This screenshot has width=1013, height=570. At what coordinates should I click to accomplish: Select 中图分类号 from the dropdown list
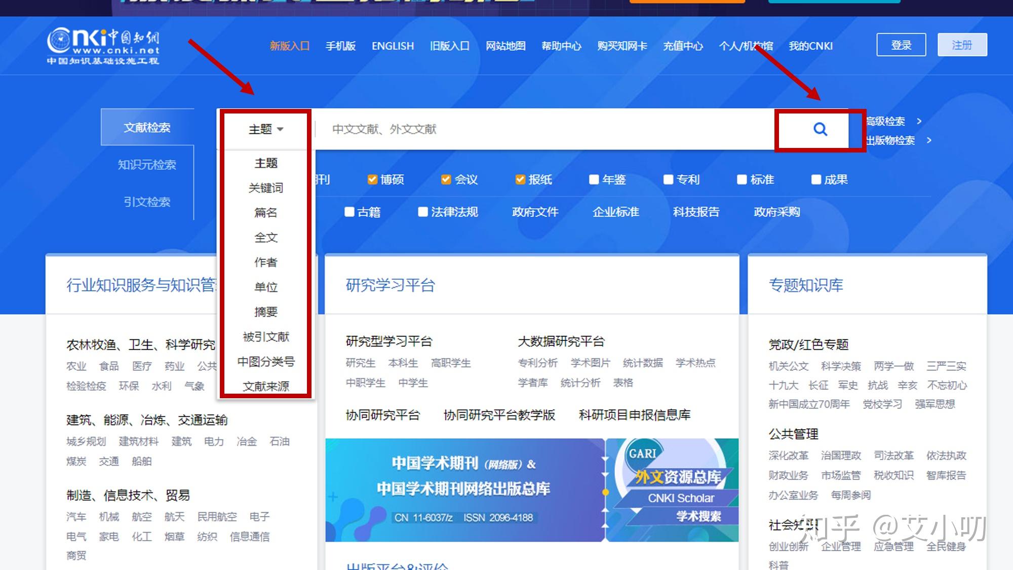[266, 362]
